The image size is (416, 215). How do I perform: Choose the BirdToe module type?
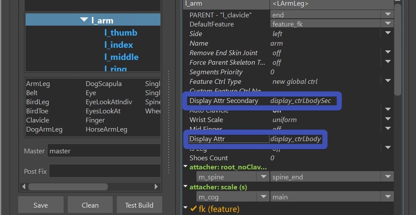(x=37, y=111)
